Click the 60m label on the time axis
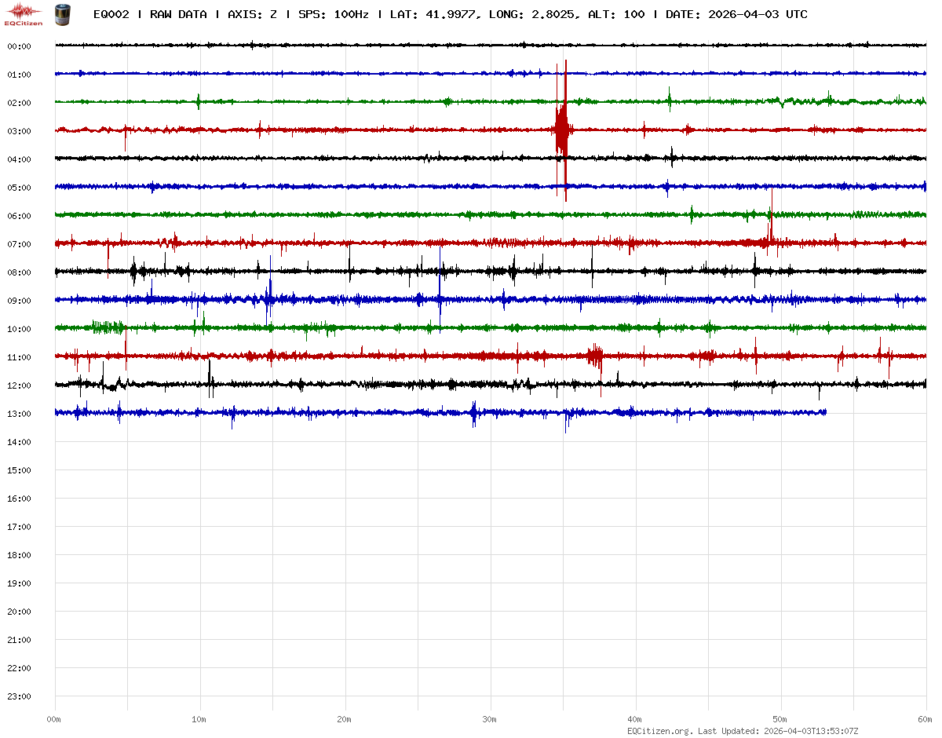 [x=925, y=719]
